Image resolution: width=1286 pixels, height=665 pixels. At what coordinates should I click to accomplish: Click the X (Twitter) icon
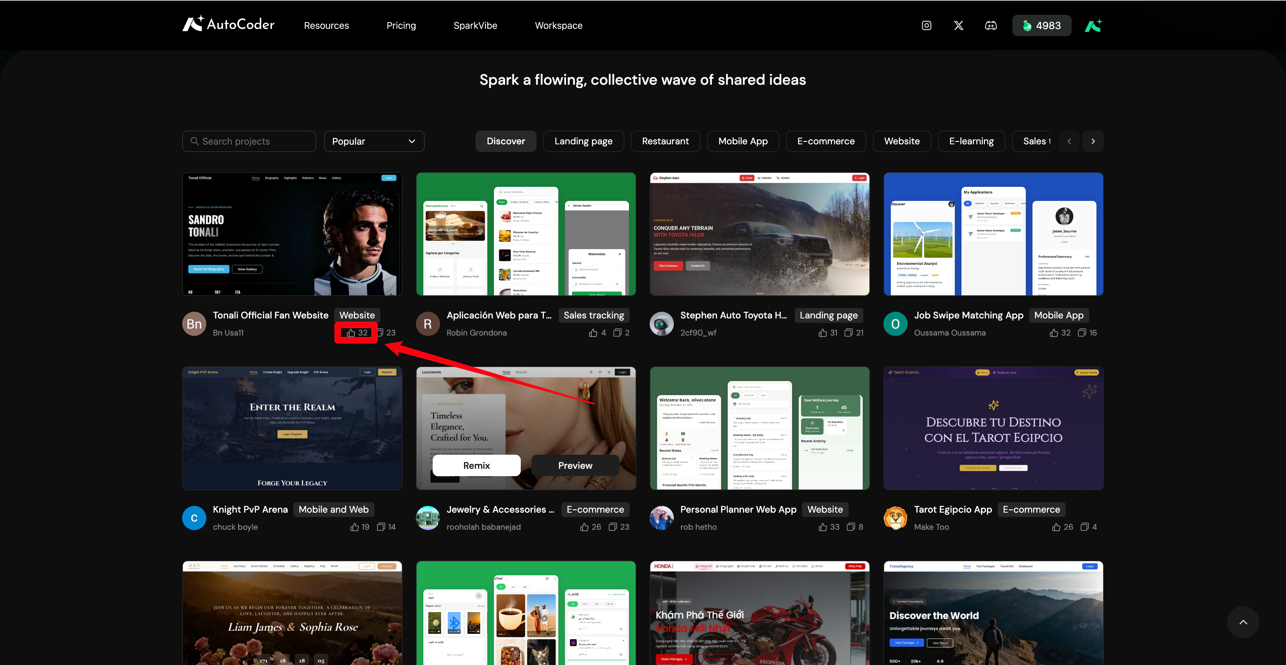[958, 25]
